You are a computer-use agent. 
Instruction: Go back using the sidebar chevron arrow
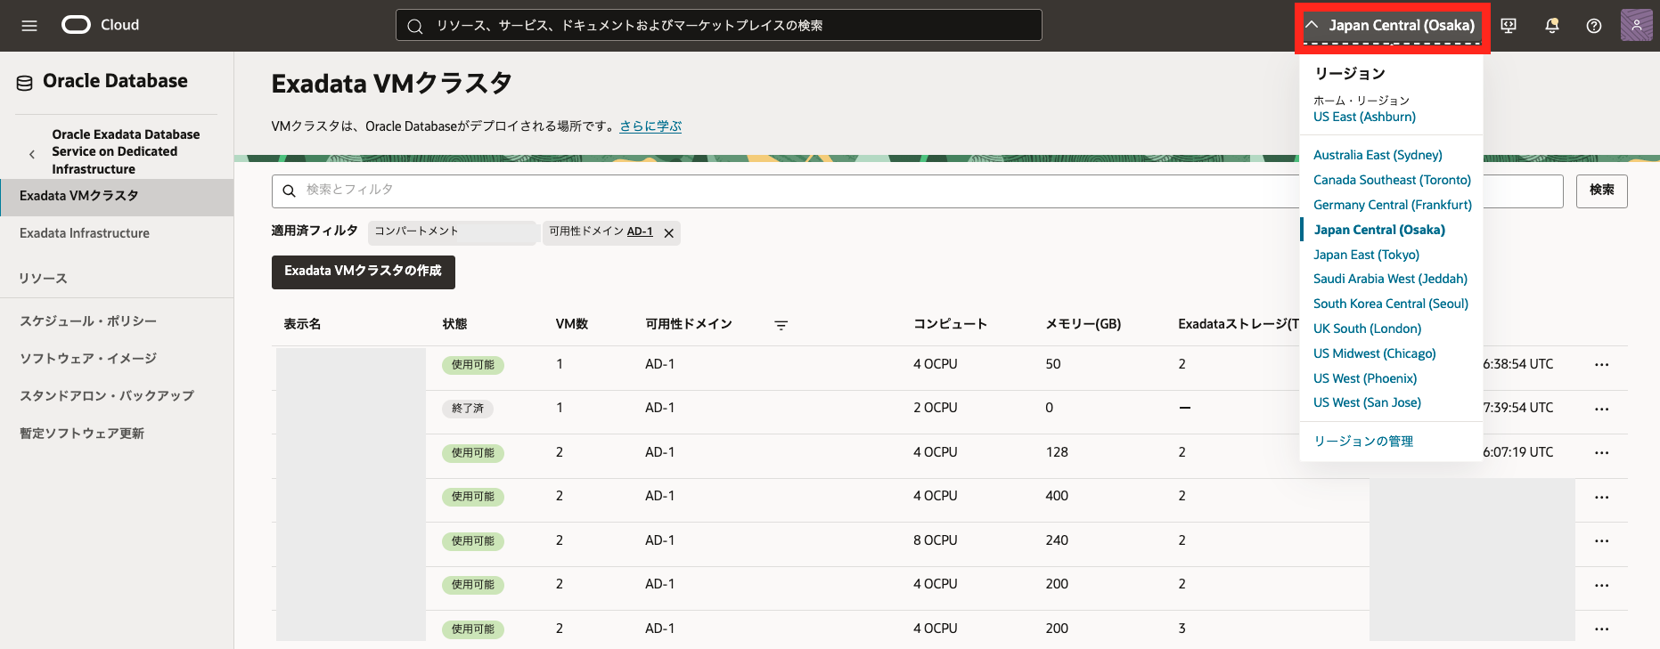[32, 154]
